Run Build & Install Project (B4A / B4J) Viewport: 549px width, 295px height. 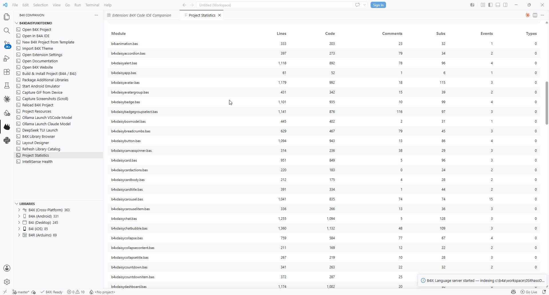click(58, 73)
